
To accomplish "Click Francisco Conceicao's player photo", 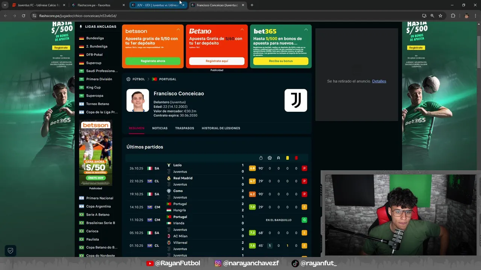I will pyautogui.click(x=138, y=100).
